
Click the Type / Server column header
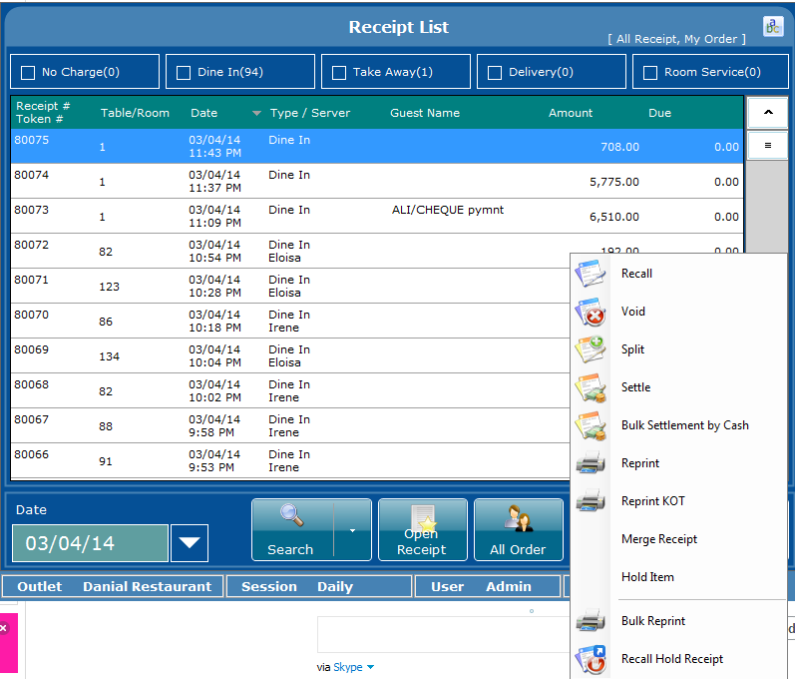coord(310,113)
